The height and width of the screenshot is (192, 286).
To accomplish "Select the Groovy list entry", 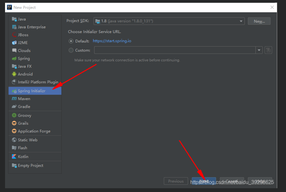I will point(35,115).
